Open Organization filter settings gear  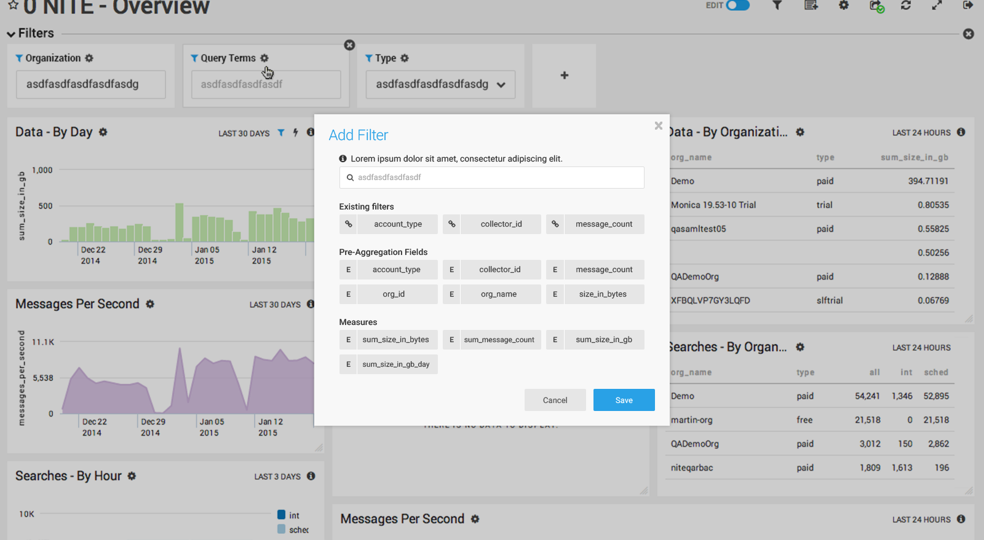coord(89,58)
